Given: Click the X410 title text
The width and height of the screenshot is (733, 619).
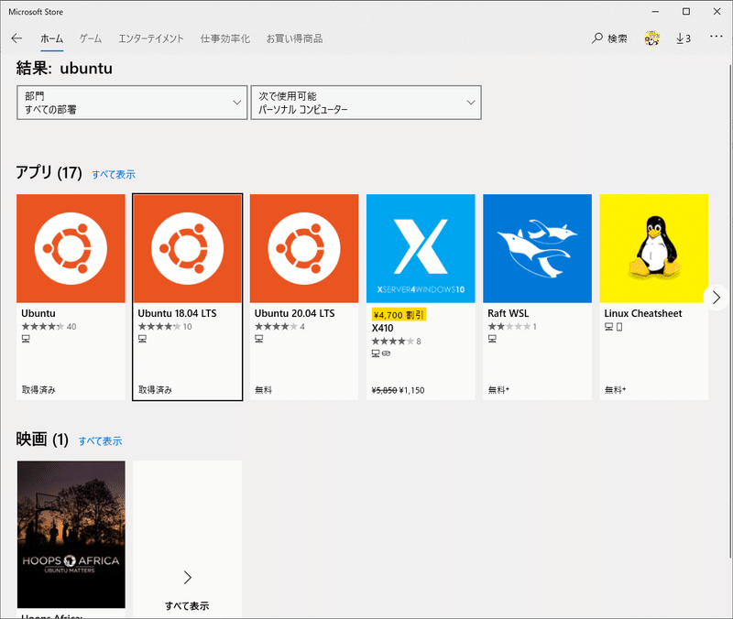Looking at the screenshot, I should tap(382, 328).
